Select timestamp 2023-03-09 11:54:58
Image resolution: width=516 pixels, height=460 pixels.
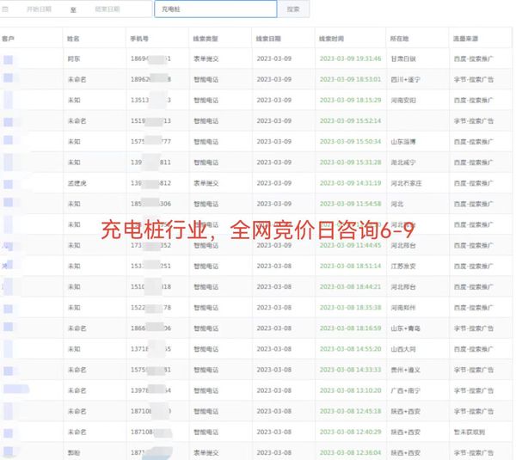(351, 204)
